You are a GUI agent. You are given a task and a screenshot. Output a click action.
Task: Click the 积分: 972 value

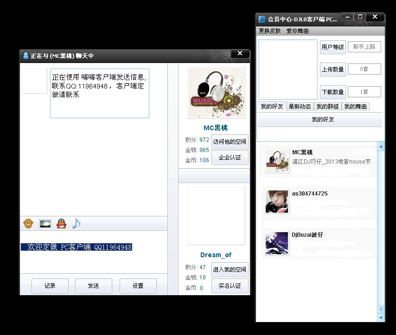(204, 140)
